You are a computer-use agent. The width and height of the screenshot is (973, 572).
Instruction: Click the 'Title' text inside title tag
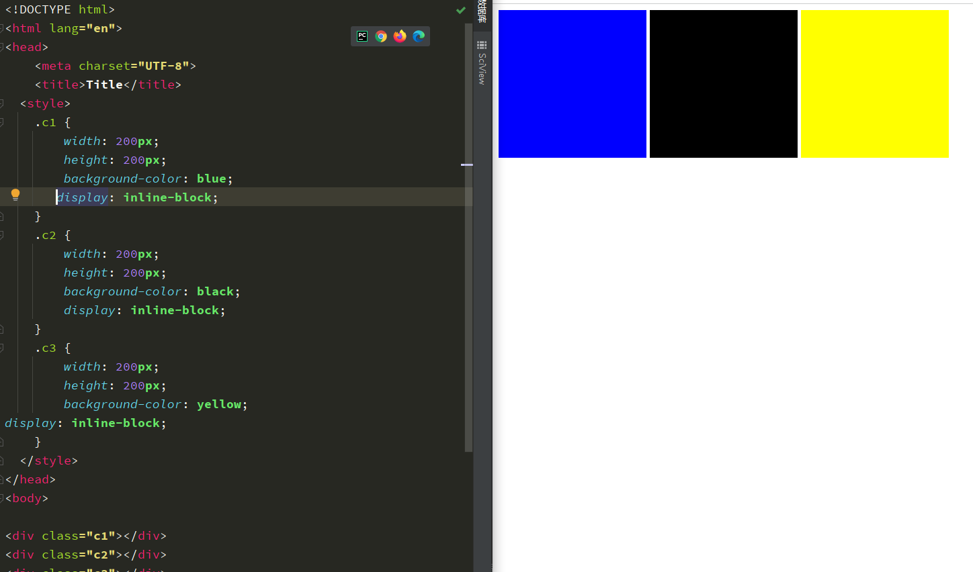[x=104, y=85]
